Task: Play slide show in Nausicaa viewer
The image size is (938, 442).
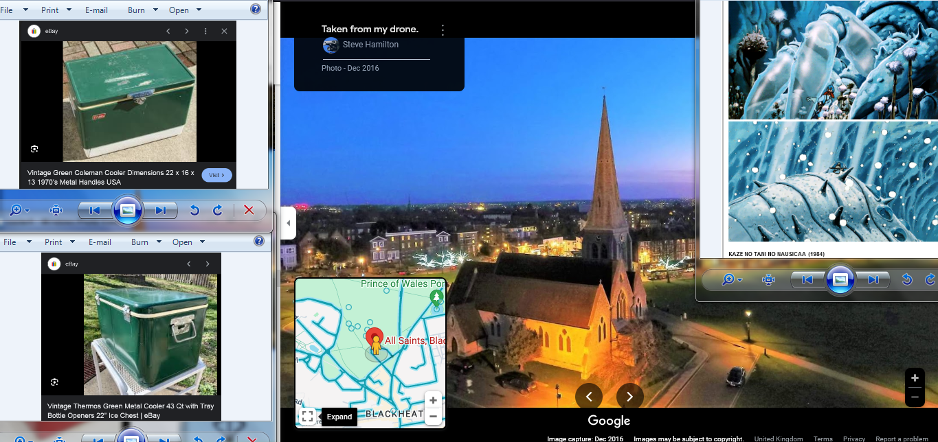Action: pos(840,279)
